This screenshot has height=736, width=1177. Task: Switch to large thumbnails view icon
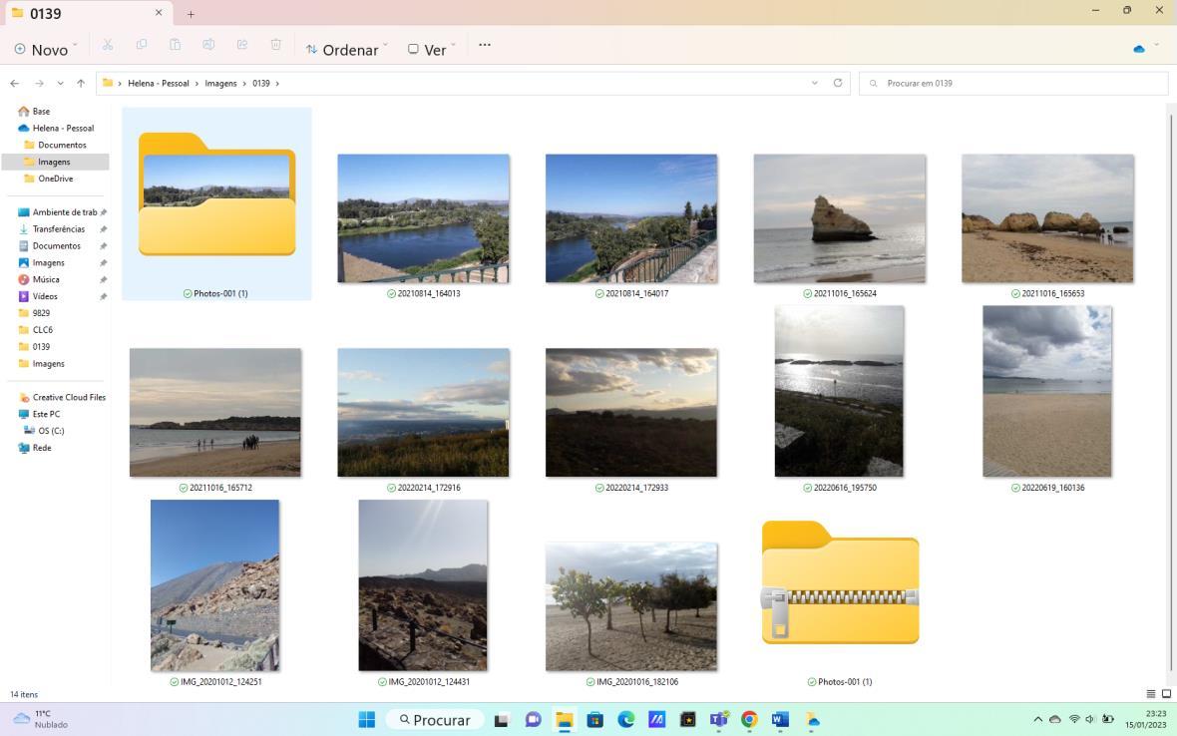tap(1166, 694)
